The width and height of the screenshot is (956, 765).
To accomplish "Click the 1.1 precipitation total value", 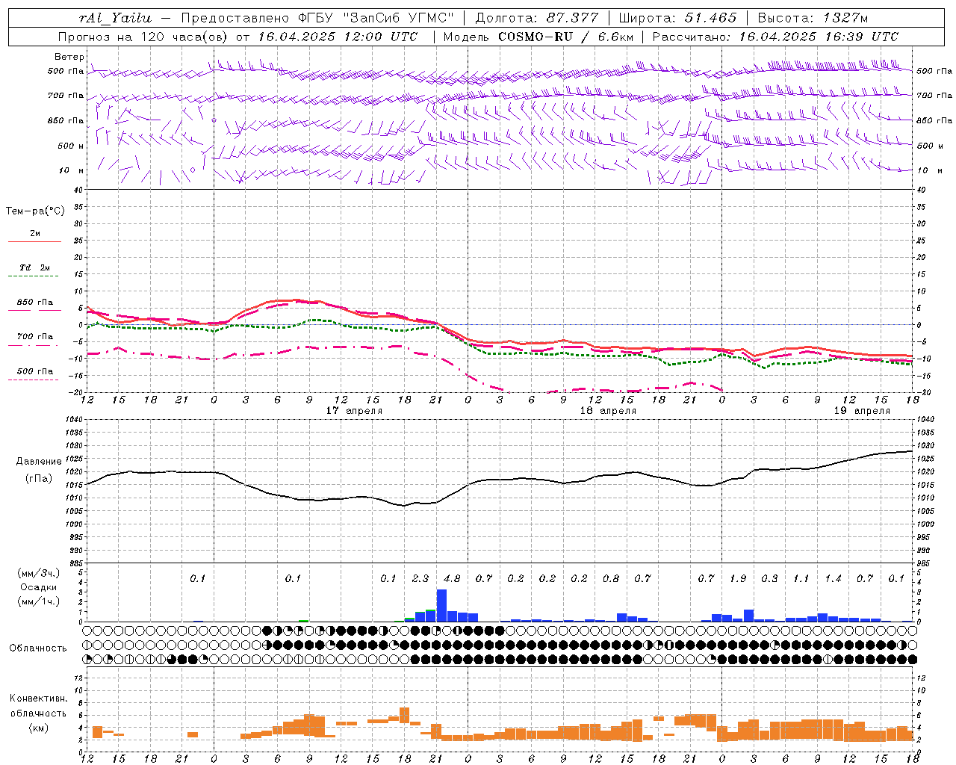I will [x=801, y=578].
